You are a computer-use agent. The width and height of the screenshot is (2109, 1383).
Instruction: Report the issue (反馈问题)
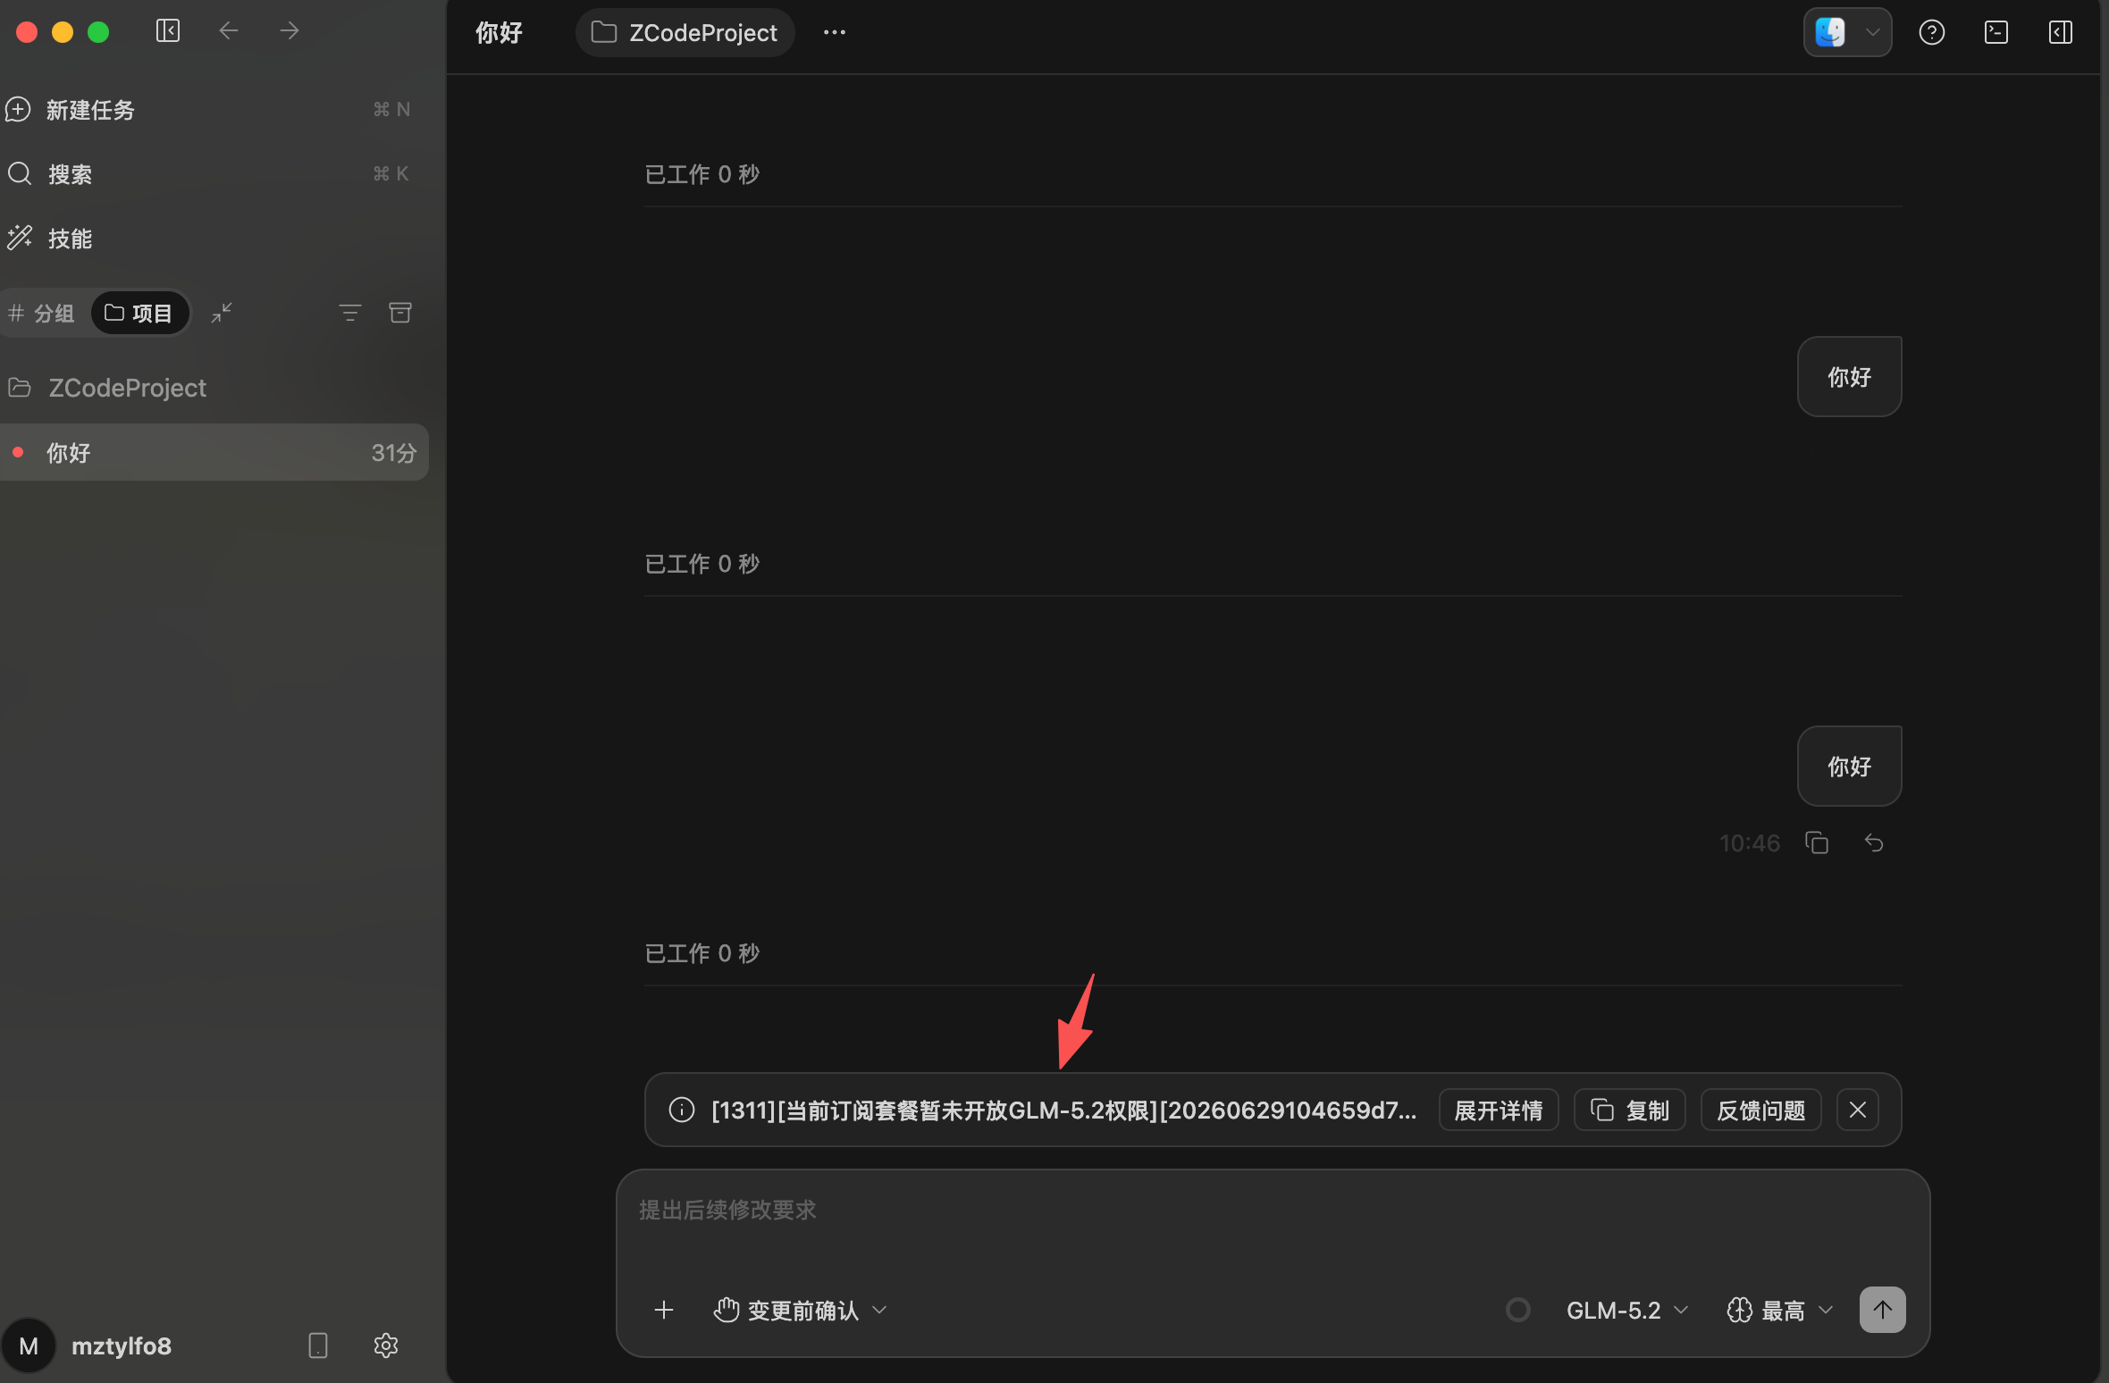[x=1761, y=1110]
